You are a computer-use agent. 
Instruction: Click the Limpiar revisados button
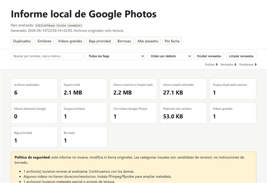click(x=241, y=56)
